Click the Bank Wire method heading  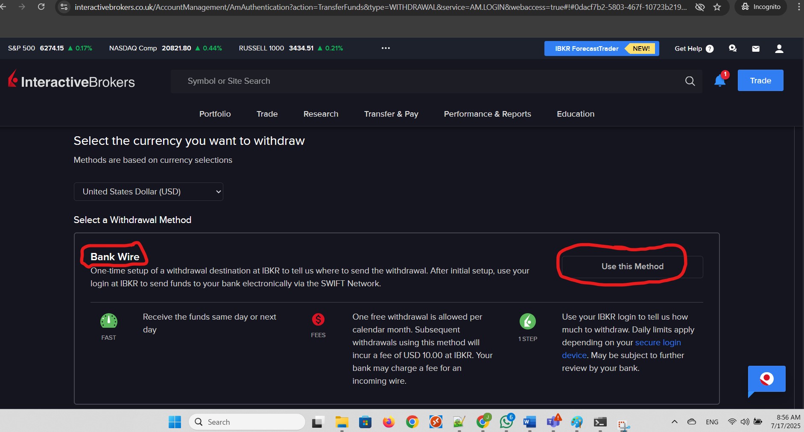pyautogui.click(x=115, y=257)
